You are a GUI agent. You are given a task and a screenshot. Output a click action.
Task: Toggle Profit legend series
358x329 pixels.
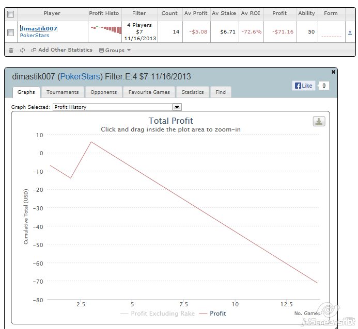coord(212,314)
